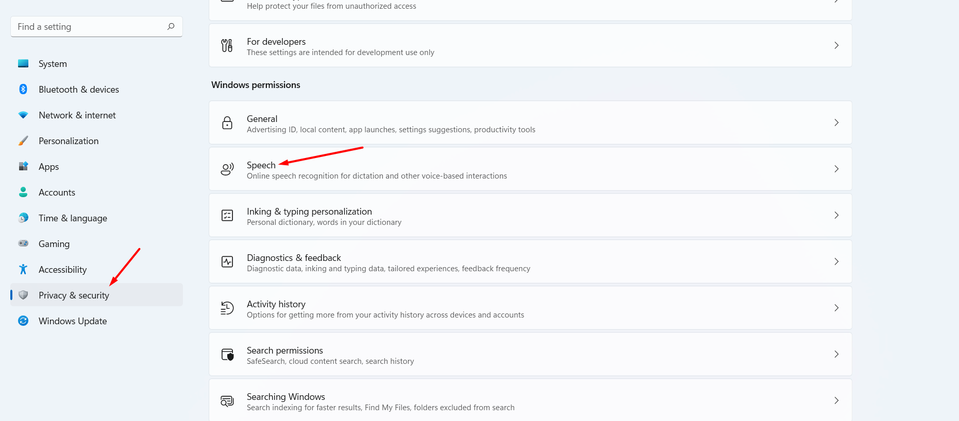The height and width of the screenshot is (421, 959).
Task: Expand the Search permissions chevron
Action: (x=836, y=354)
